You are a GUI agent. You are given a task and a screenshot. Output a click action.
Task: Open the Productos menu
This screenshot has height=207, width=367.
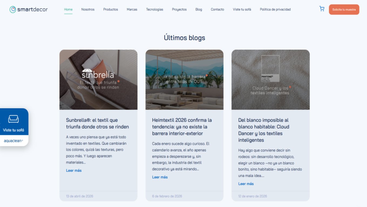(x=111, y=9)
